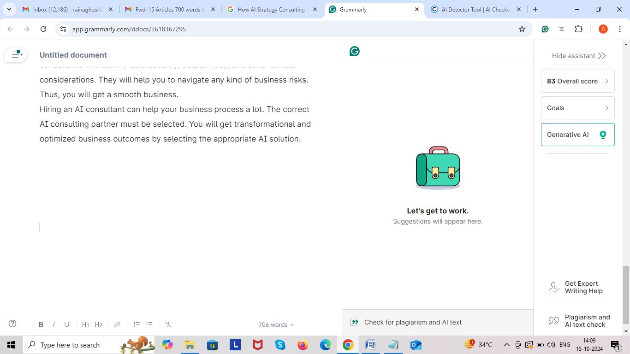Click the Grammarly extension icon in Chrome toolbar

545,29
